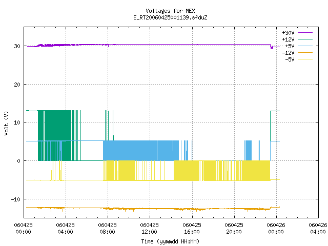Click the x-axis tick 060425 04:00
This screenshot has width=328, height=246.
pyautogui.click(x=65, y=228)
